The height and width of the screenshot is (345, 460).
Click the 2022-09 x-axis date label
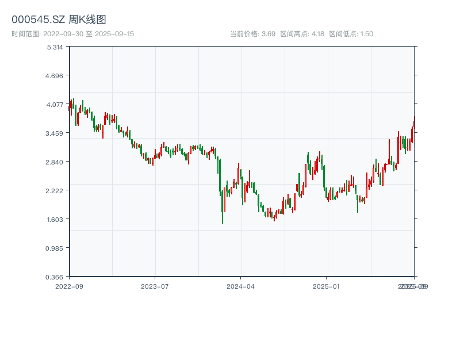click(69, 286)
